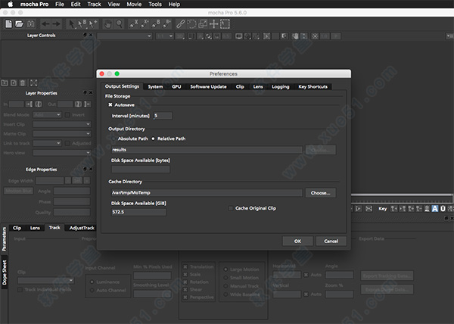Select the arrow with plus Add Point tool

[x=93, y=24]
